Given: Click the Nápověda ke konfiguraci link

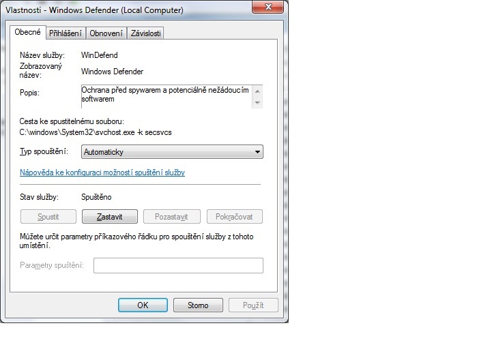Looking at the screenshot, I should tap(102, 172).
